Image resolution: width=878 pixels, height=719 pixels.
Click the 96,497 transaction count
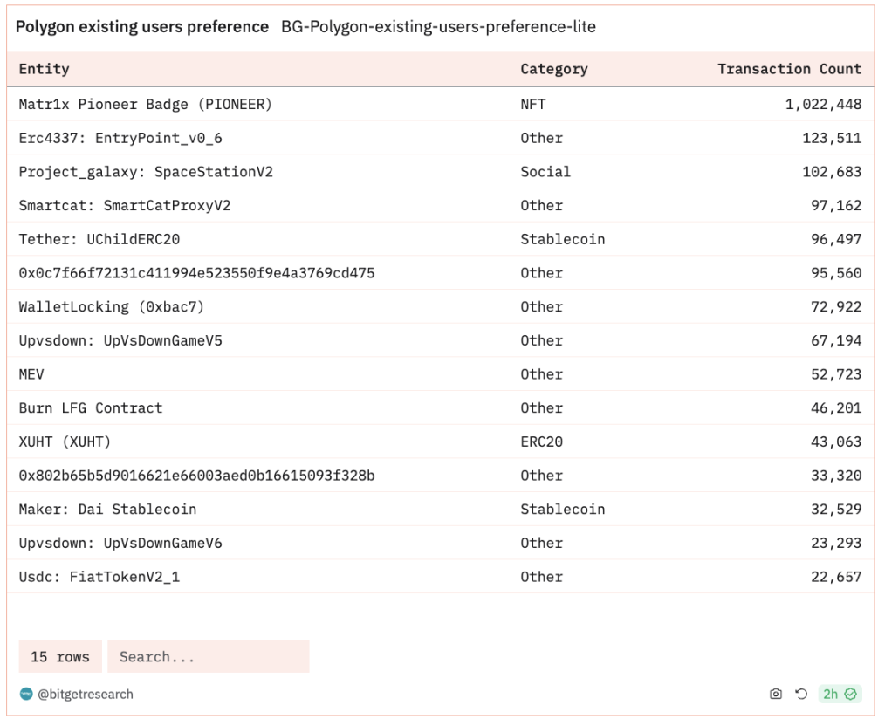pyautogui.click(x=837, y=239)
